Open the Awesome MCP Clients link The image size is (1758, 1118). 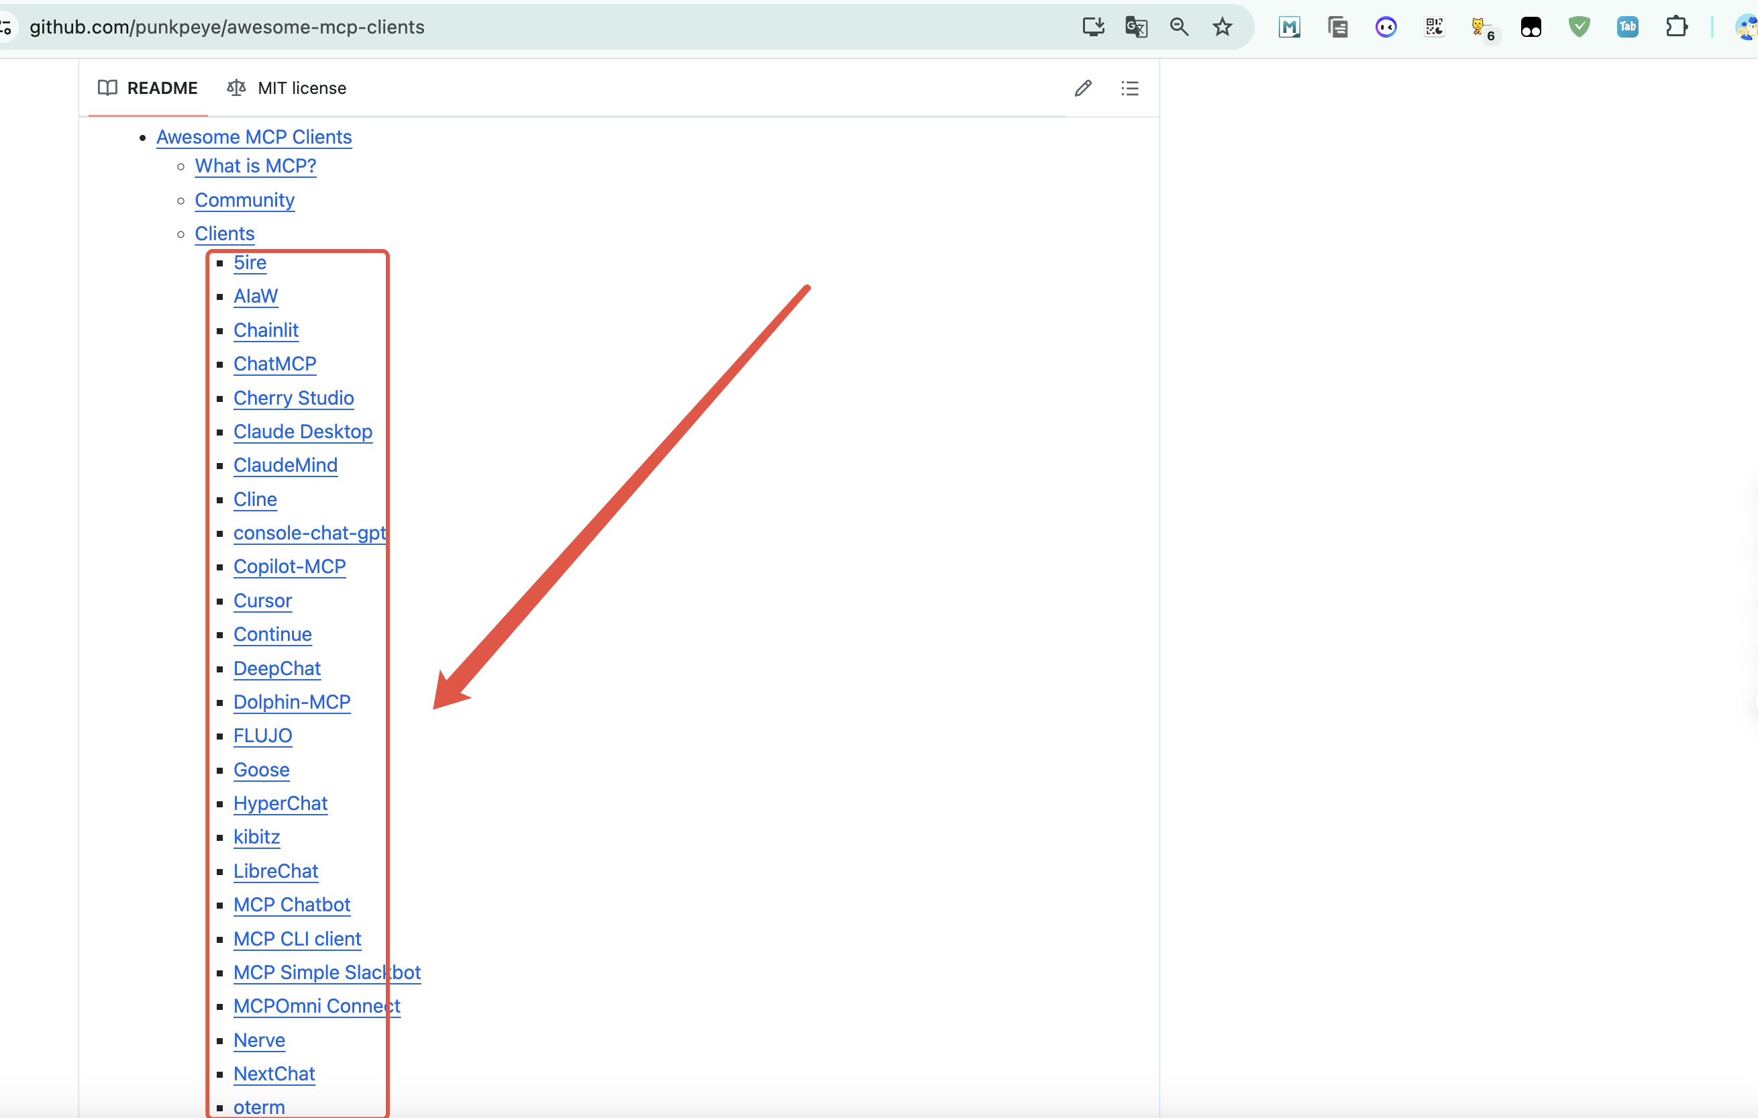pos(254,138)
